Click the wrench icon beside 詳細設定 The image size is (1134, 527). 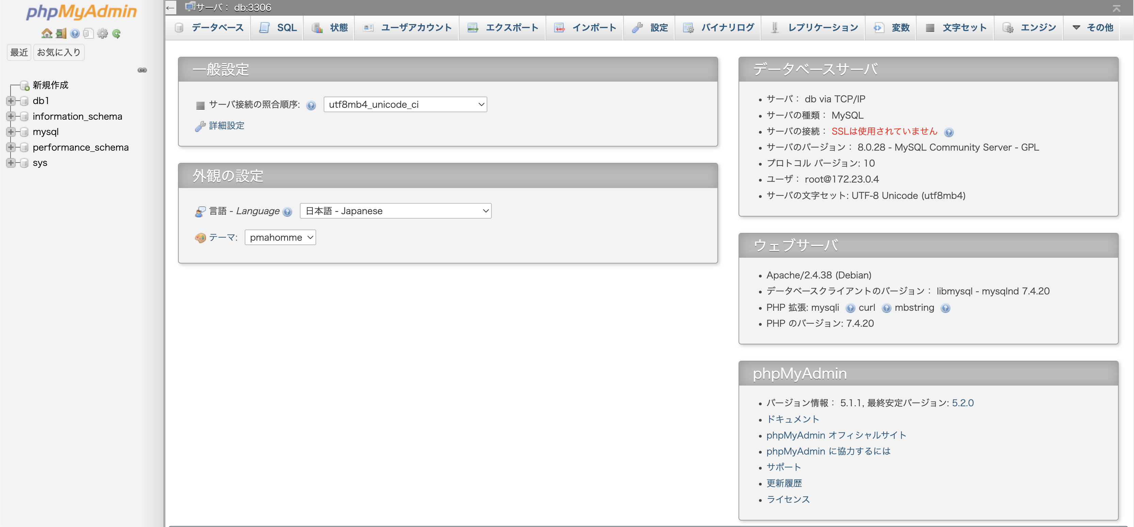(x=200, y=126)
